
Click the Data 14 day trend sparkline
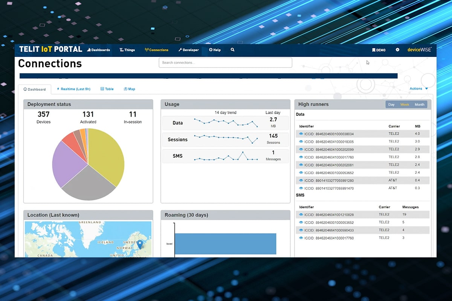[226, 123]
